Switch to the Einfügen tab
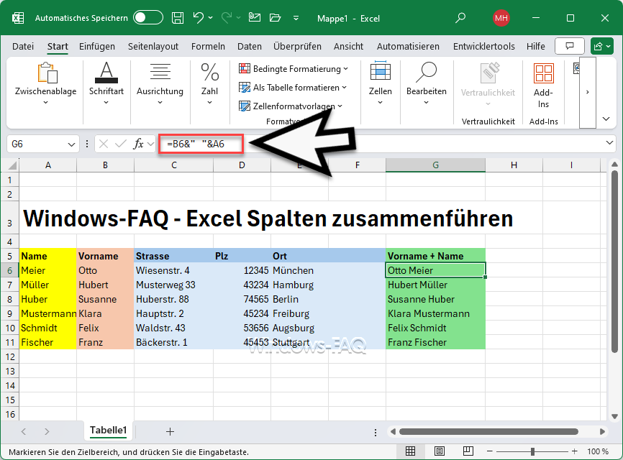Screen dimensions: 623x460 pos(97,47)
